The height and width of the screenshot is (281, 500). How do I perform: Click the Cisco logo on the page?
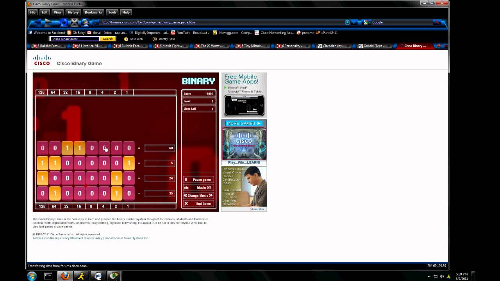[x=42, y=60]
